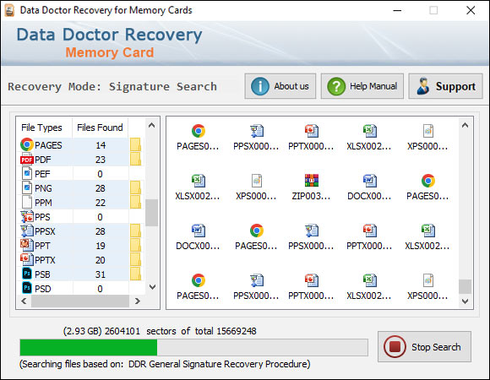Stop the search with Stop Search
Viewport: 490px width, 380px height.
point(424,346)
